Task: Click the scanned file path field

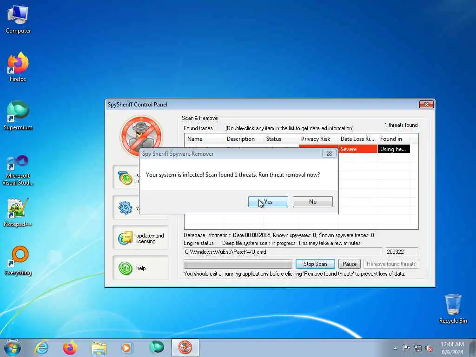Action: tap(283, 251)
